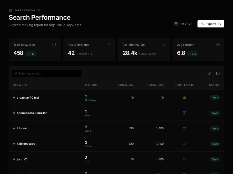Viewport: 233px width, 174px height.
Task: Click the Export CSV button
Action: [211, 24]
